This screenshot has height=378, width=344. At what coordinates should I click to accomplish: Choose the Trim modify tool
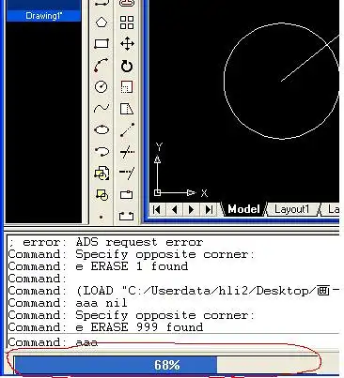(x=127, y=152)
